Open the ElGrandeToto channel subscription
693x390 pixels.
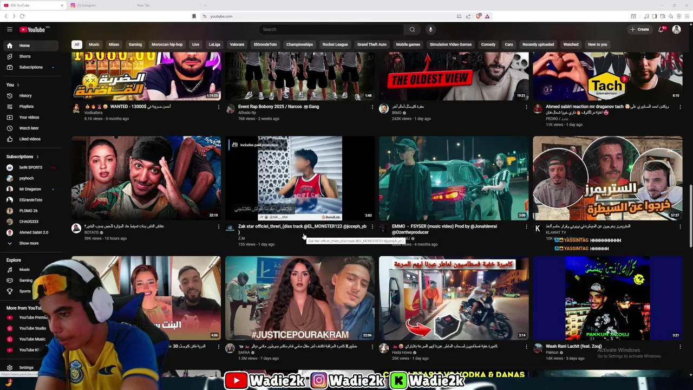coord(30,200)
